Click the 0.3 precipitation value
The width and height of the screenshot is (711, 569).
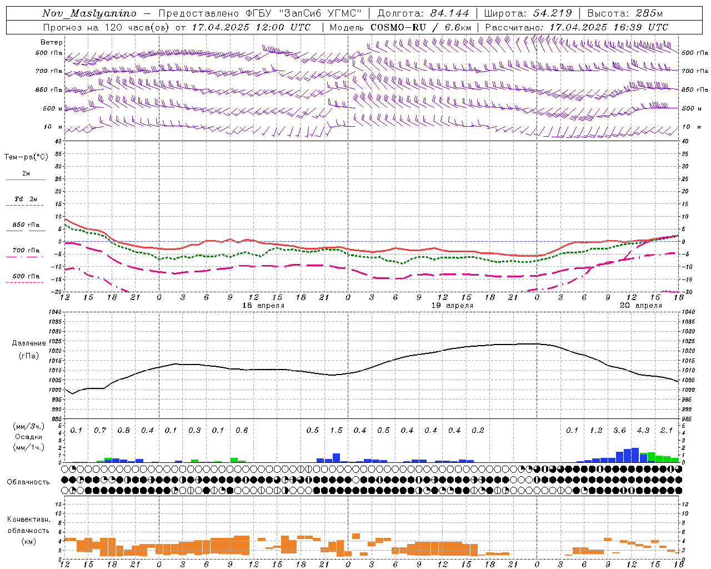coord(194,430)
